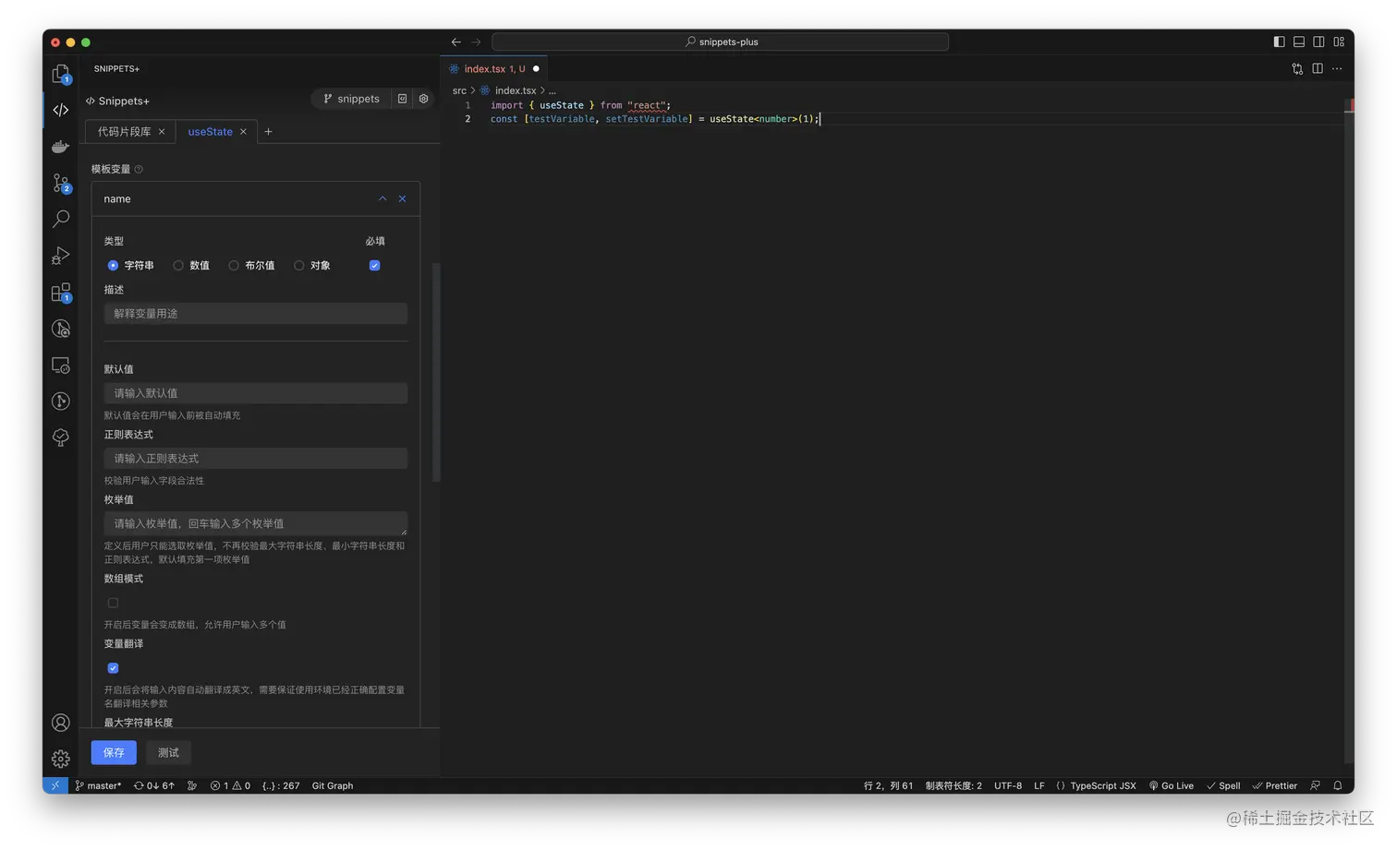The width and height of the screenshot is (1397, 850).
Task: Go back using the navigation arrow
Action: [x=456, y=42]
